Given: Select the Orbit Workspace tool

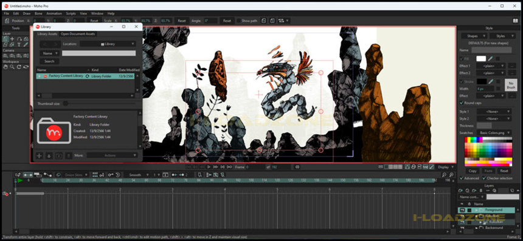Looking at the screenshot, I should click(x=26, y=67).
